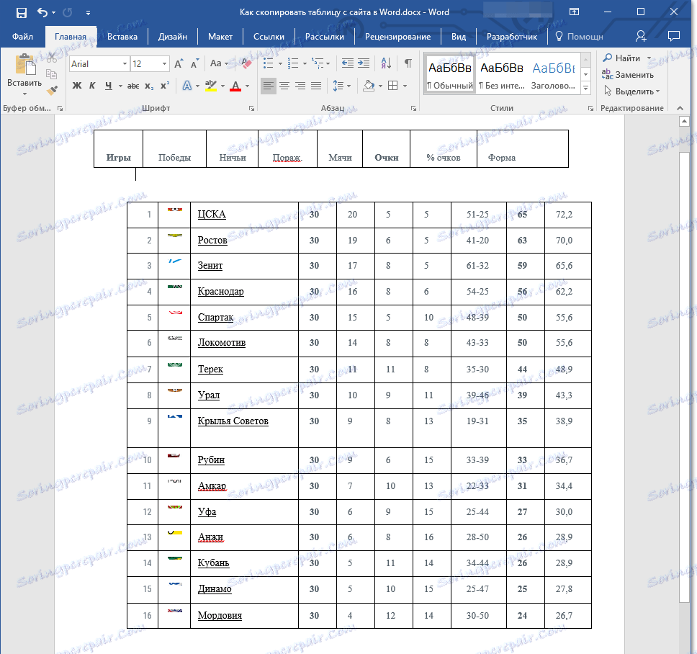Click the Shading paint bucket icon

coord(369,86)
